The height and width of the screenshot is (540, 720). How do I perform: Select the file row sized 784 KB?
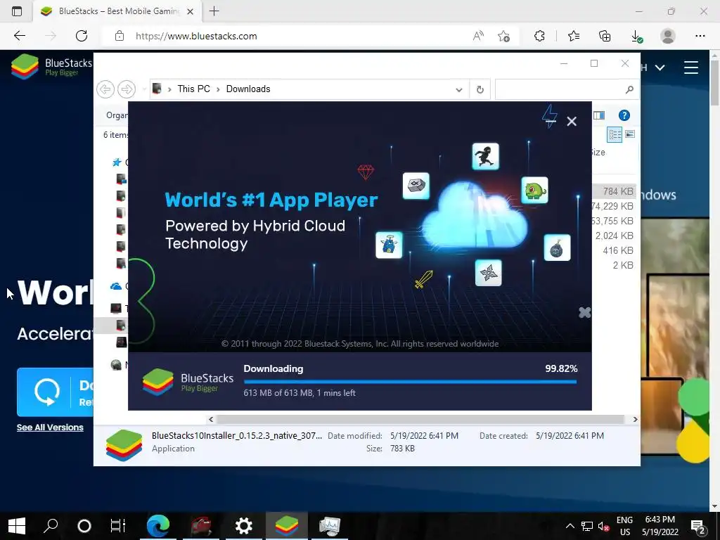615,191
